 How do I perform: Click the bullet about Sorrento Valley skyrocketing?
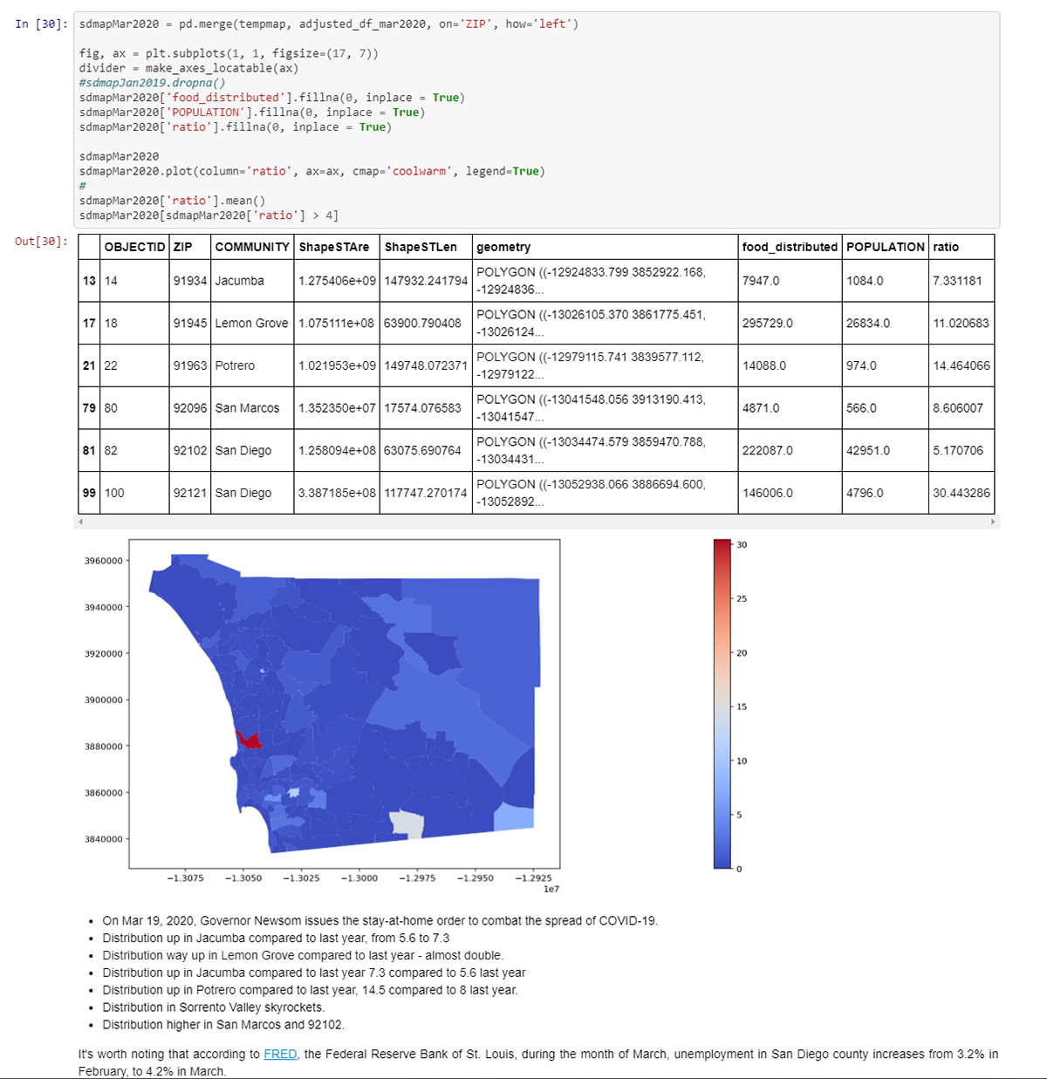click(x=214, y=1007)
